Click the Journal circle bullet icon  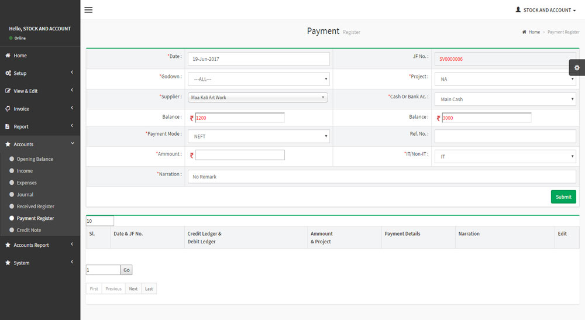(x=12, y=194)
